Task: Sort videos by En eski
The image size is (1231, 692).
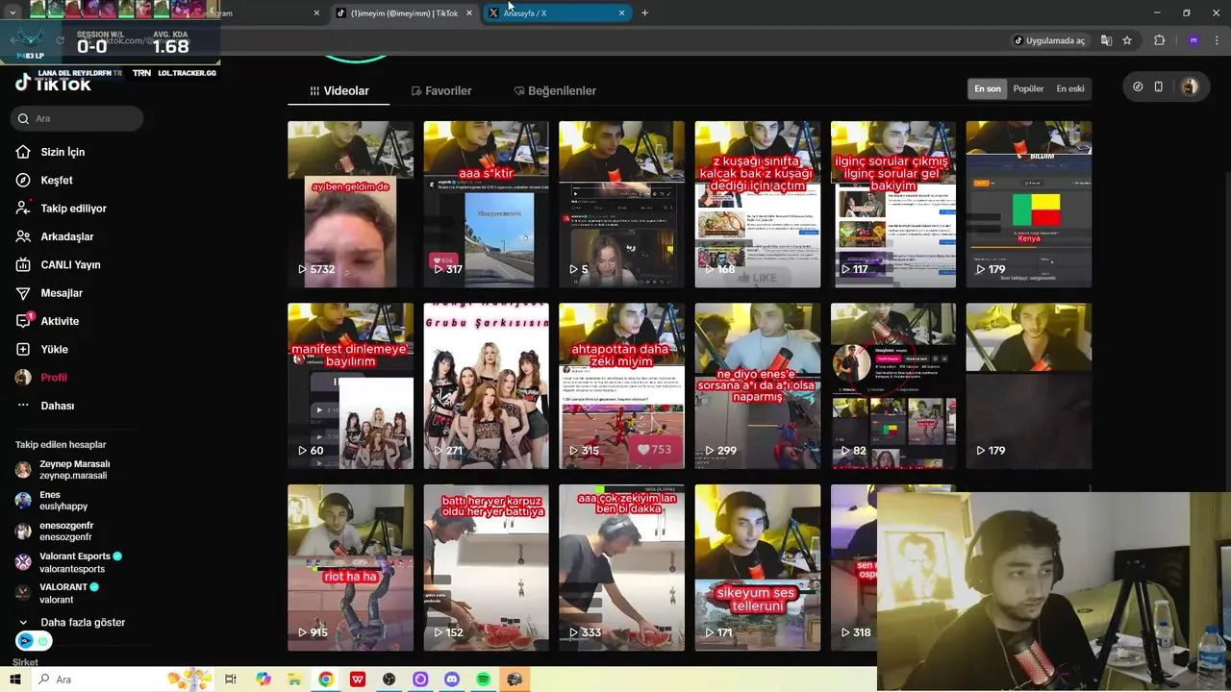Action: click(1070, 88)
